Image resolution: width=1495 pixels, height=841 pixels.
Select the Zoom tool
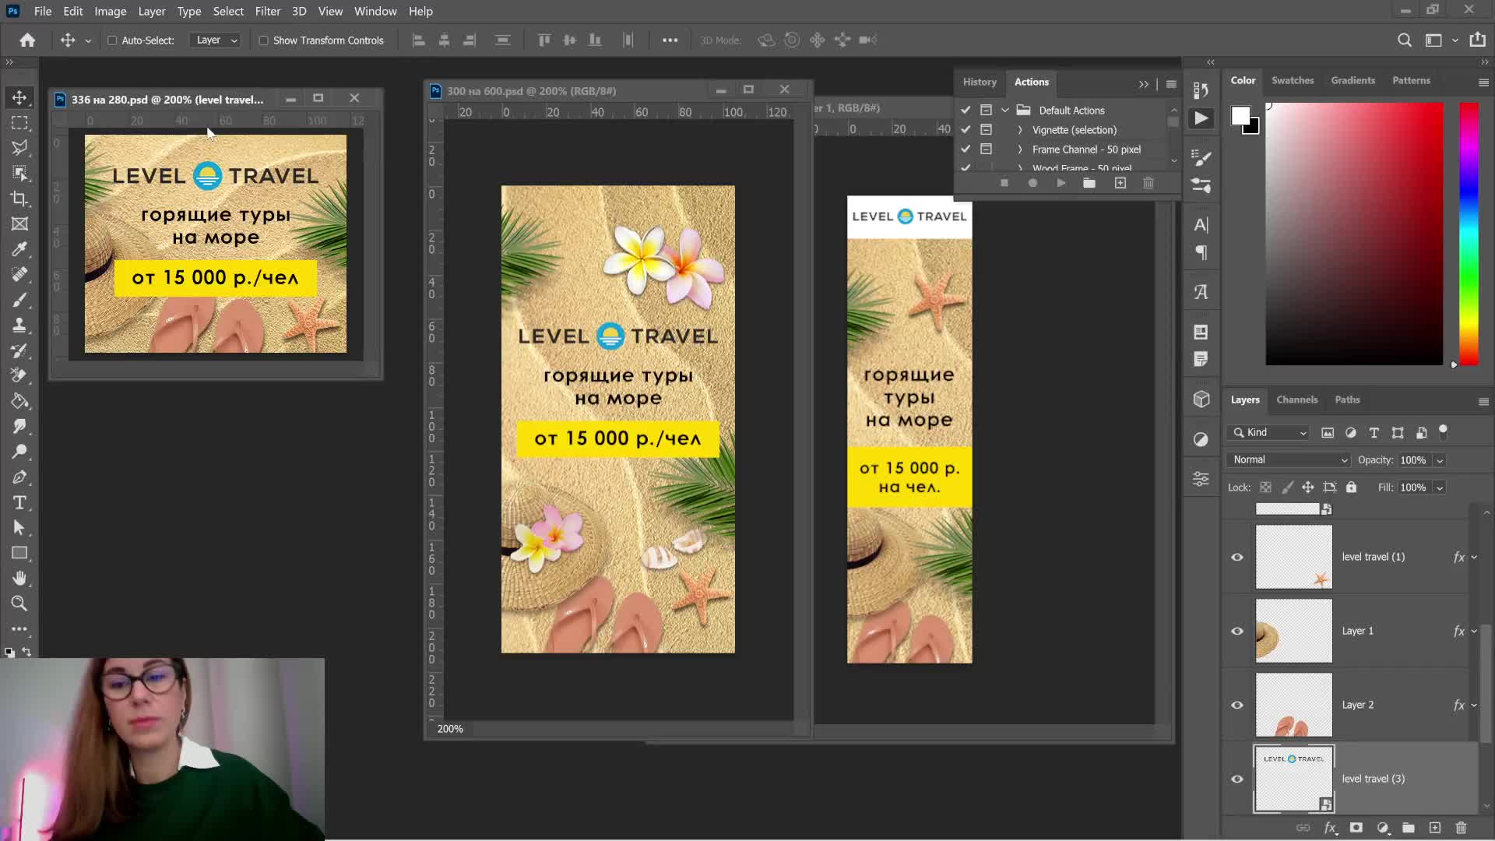[x=19, y=603]
